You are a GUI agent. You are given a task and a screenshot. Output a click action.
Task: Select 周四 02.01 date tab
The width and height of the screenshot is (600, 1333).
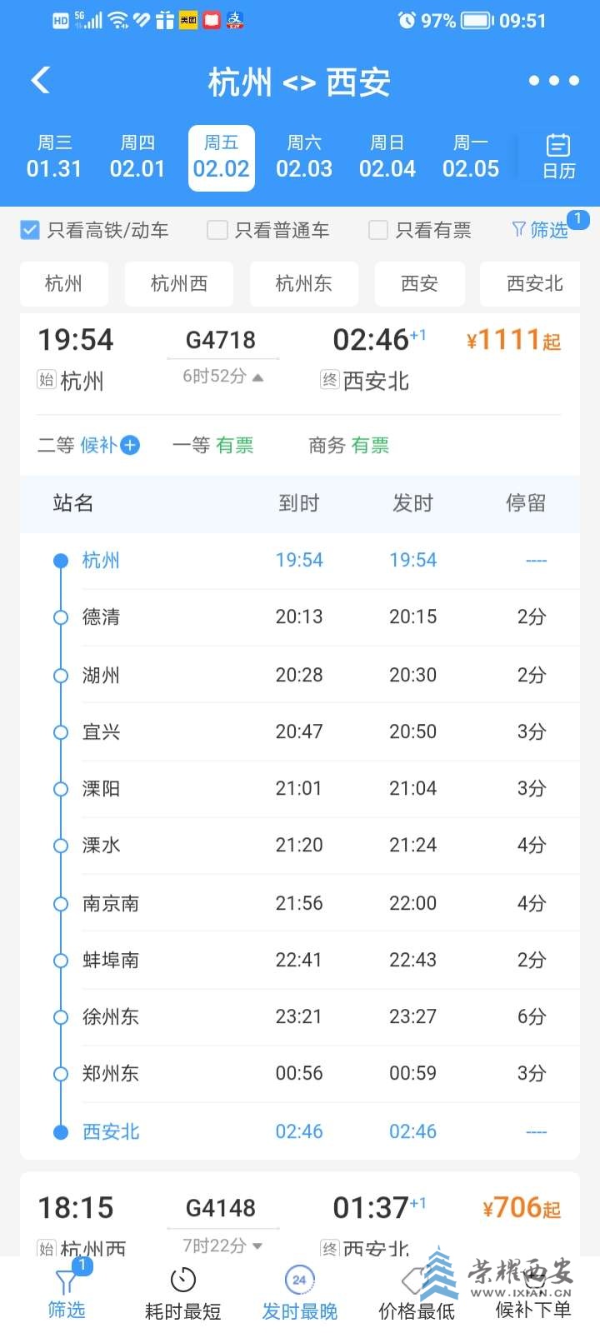pyautogui.click(x=137, y=157)
